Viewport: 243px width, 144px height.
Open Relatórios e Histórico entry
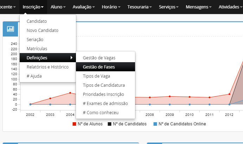tap(47, 67)
